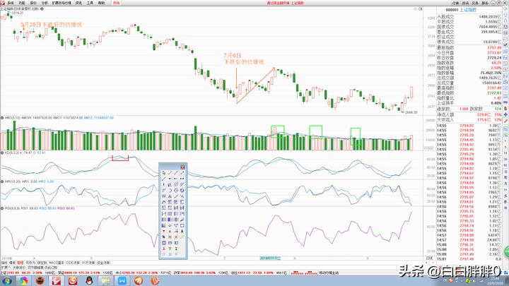Open the Windows Start button

tap(6, 280)
